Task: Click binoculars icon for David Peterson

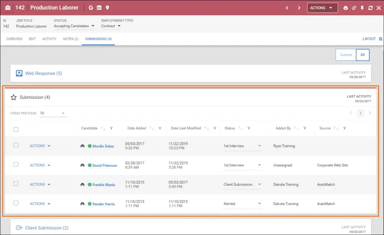Action: pyautogui.click(x=83, y=165)
